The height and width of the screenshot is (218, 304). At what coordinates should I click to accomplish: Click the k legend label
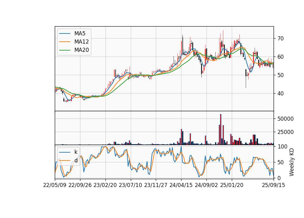[x=76, y=152]
